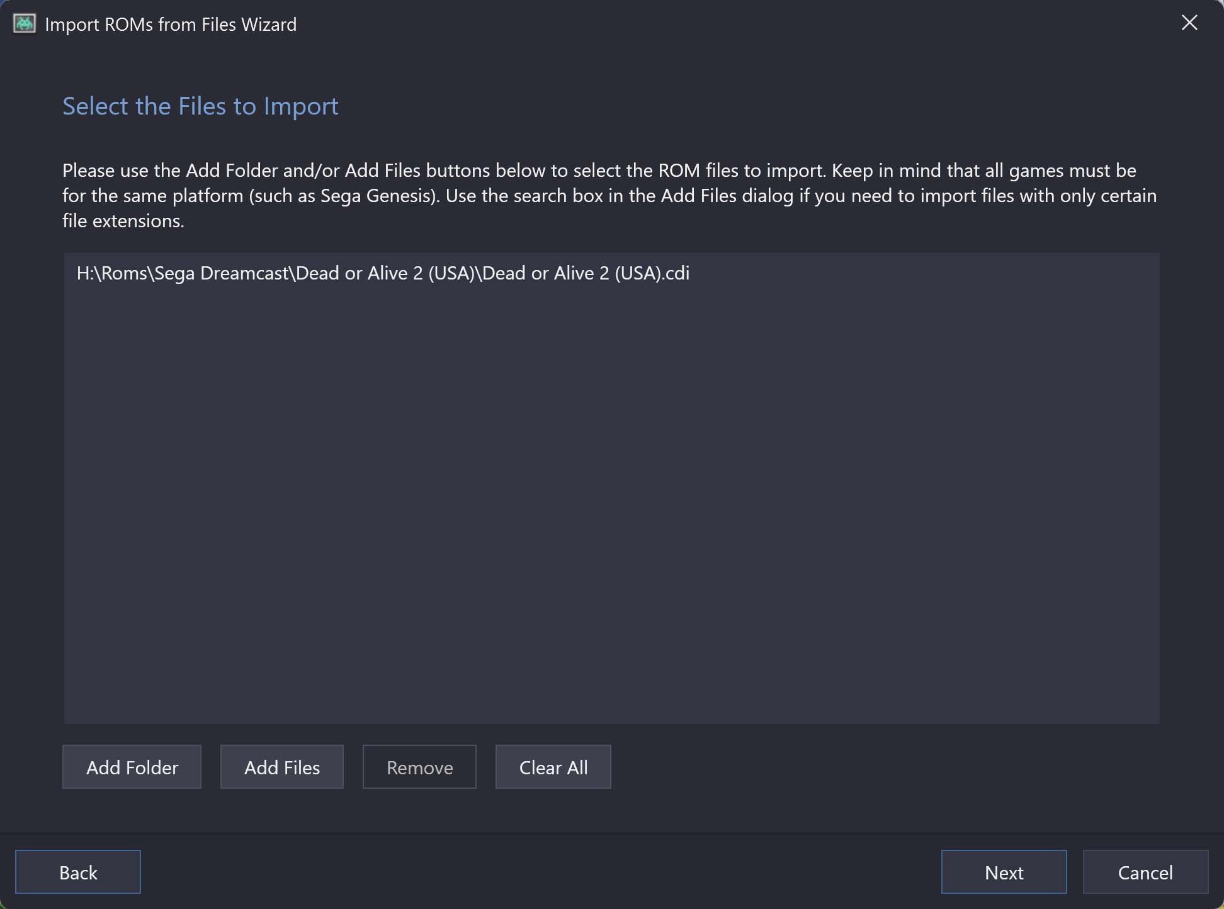The image size is (1224, 909).
Task: Click the empty area of the file list
Action: (611, 504)
